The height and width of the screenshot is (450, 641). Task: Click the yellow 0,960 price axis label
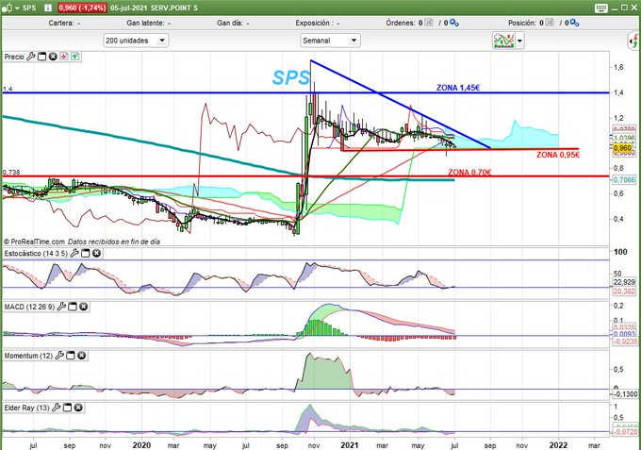622,148
